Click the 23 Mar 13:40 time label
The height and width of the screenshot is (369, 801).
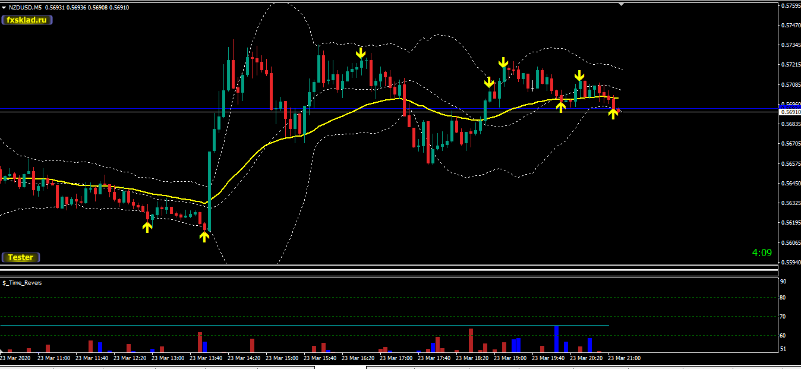click(206, 358)
